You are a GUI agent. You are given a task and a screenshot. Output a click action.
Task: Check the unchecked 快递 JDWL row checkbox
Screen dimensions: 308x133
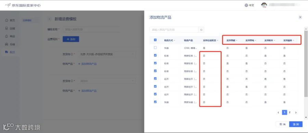(155, 48)
